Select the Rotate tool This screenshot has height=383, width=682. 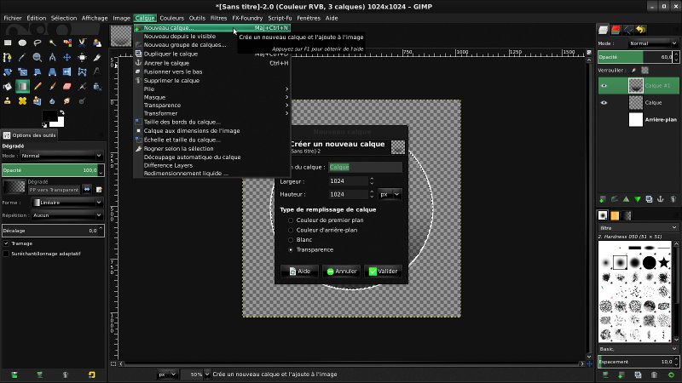8,72
